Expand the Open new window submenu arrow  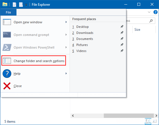pos(66,22)
